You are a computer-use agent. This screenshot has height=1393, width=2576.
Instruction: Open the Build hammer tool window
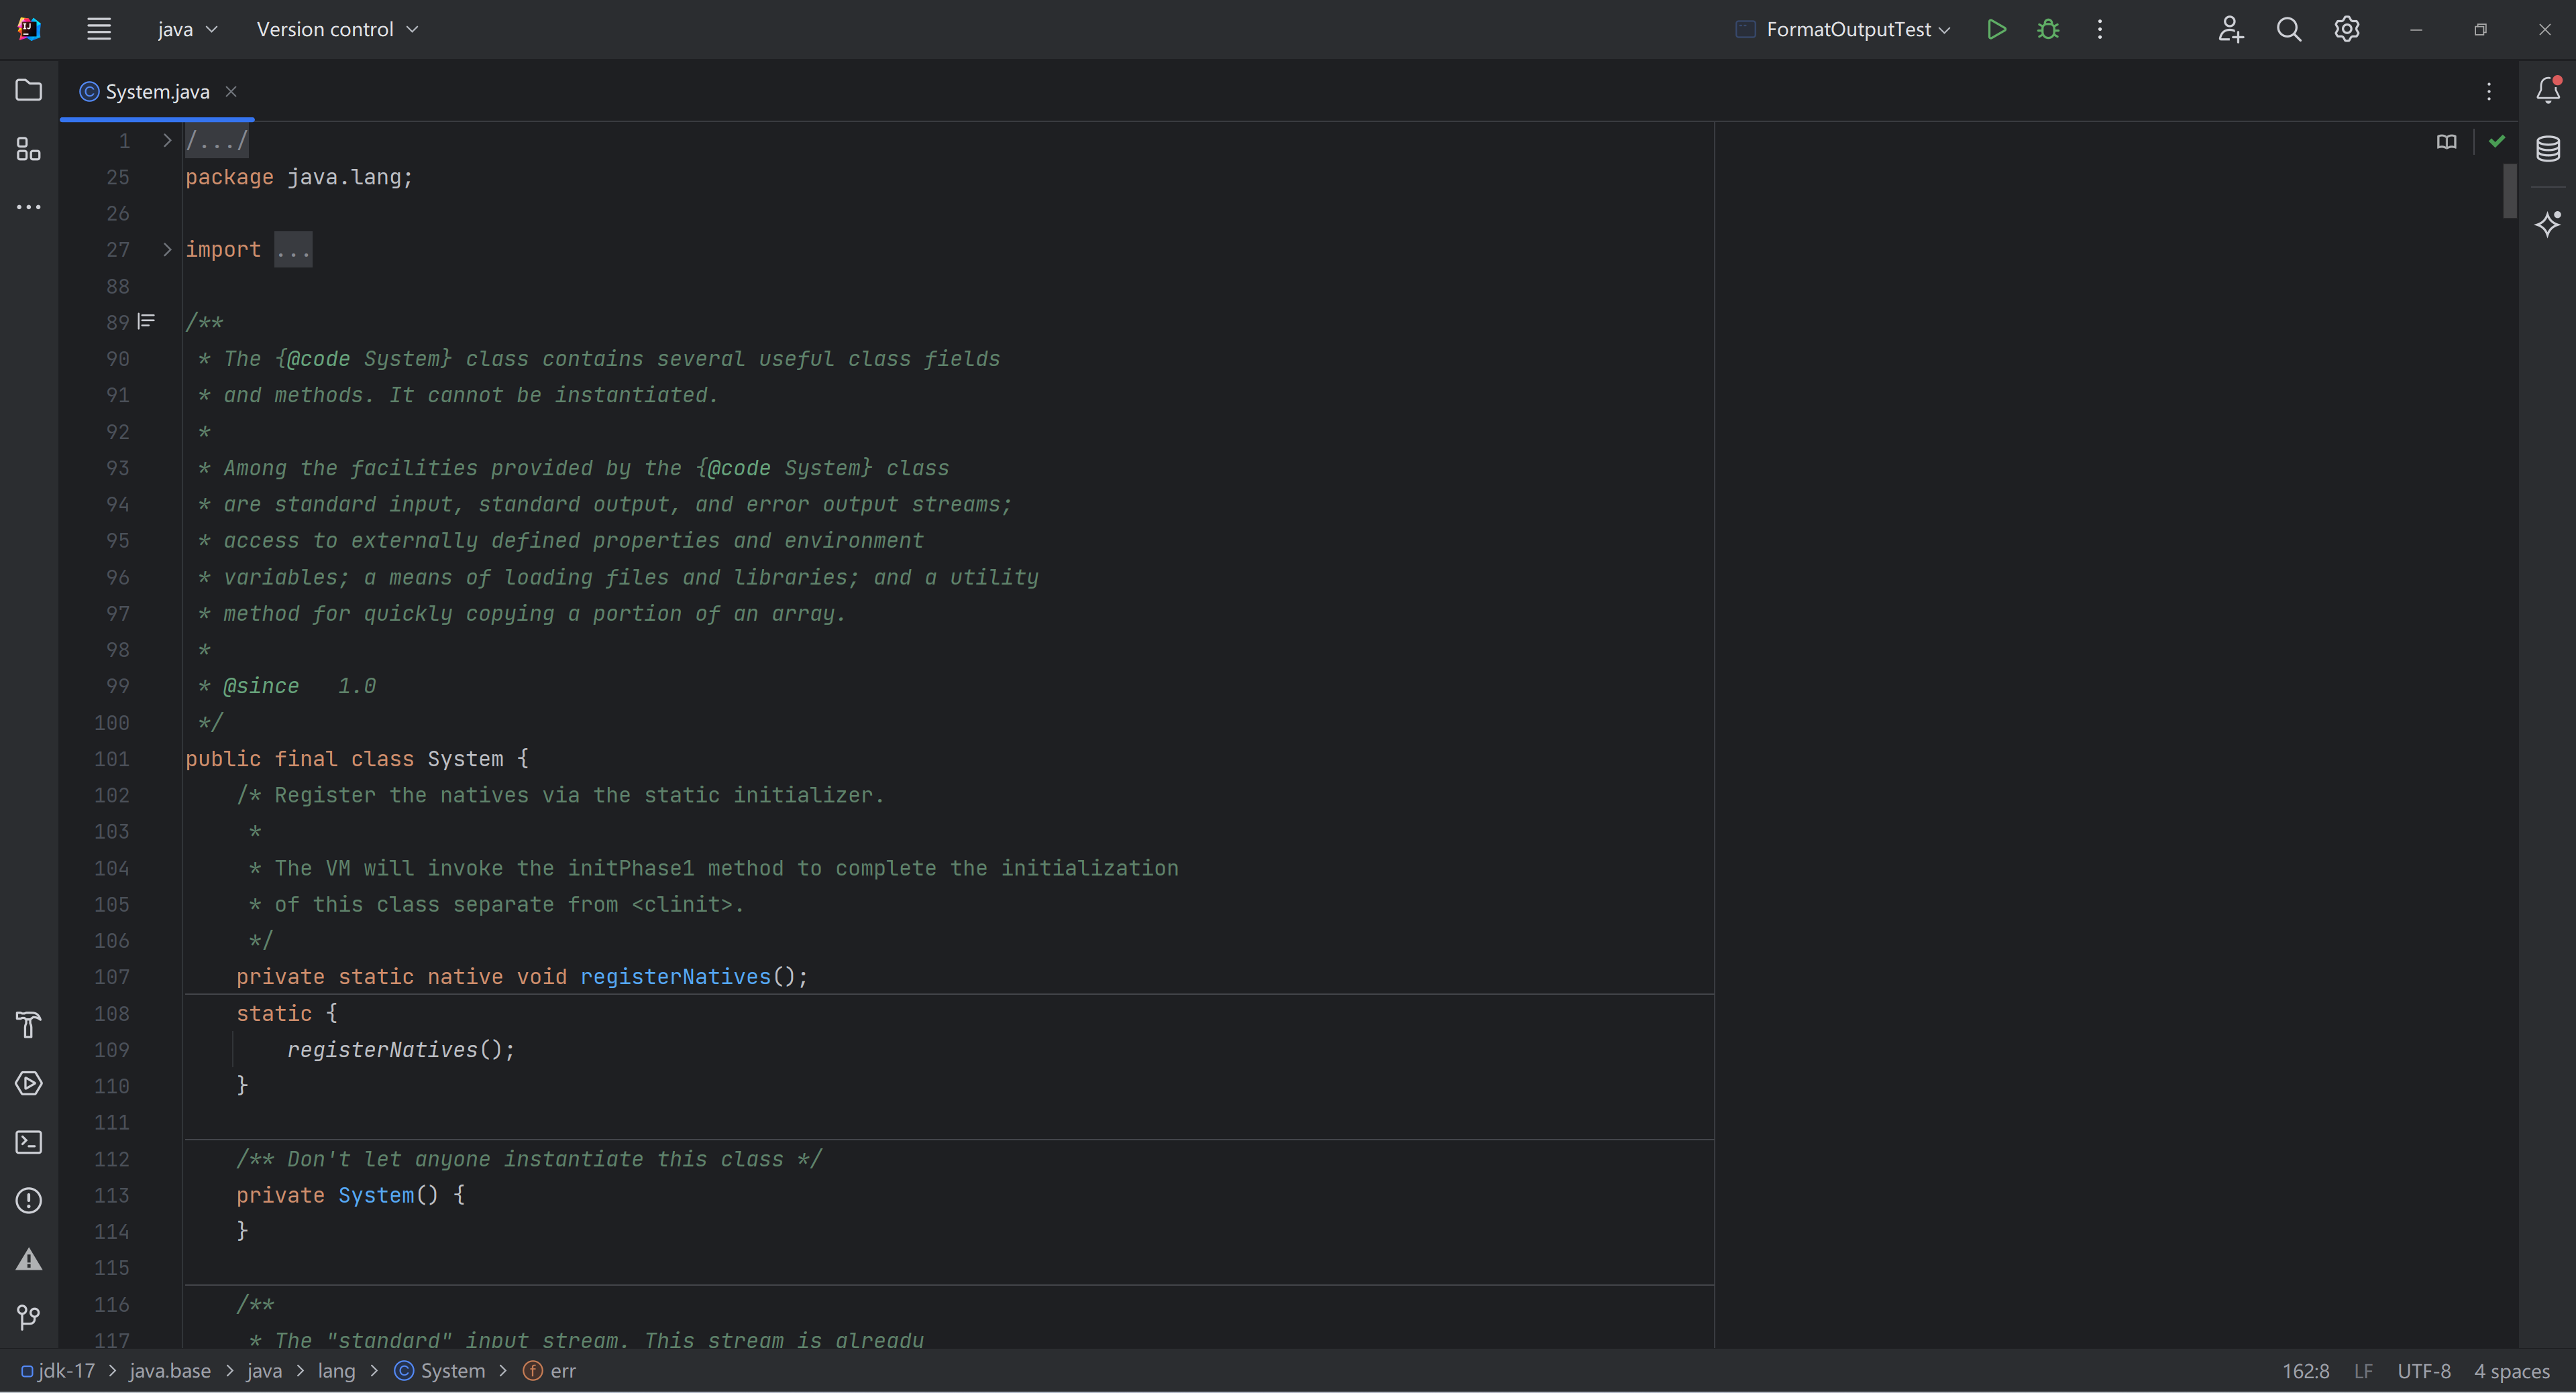29,1025
